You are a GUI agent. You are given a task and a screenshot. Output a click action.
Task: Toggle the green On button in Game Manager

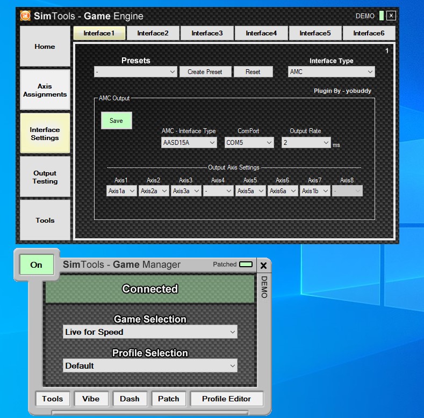(36, 265)
